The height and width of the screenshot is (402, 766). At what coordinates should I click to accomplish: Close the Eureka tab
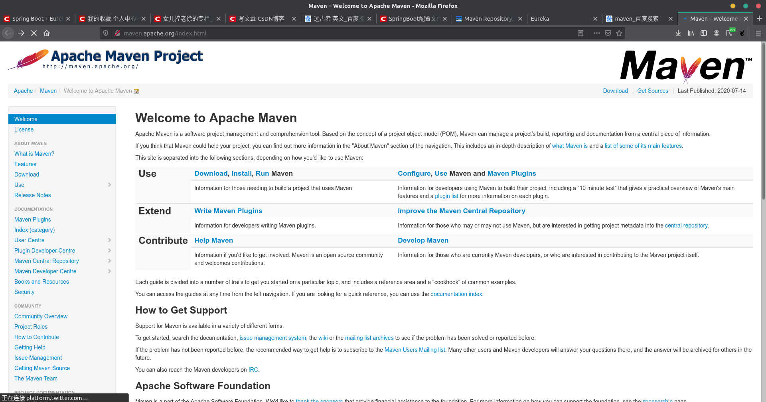click(595, 19)
